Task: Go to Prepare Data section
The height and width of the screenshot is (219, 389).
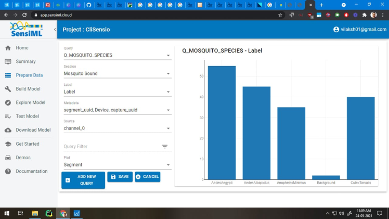Action: click(29, 75)
